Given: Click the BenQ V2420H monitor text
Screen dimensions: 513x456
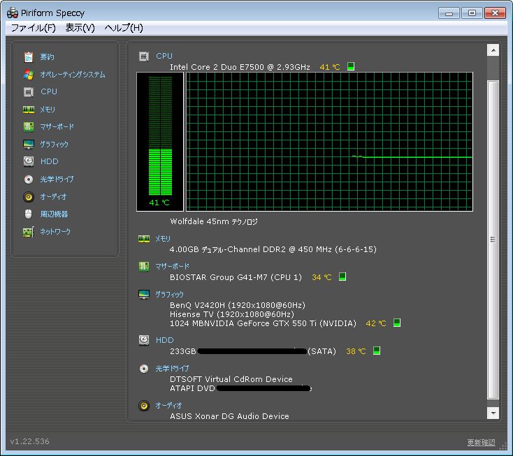Looking at the screenshot, I should point(238,305).
